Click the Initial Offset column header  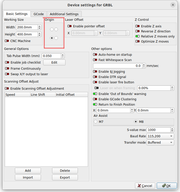(72, 94)
